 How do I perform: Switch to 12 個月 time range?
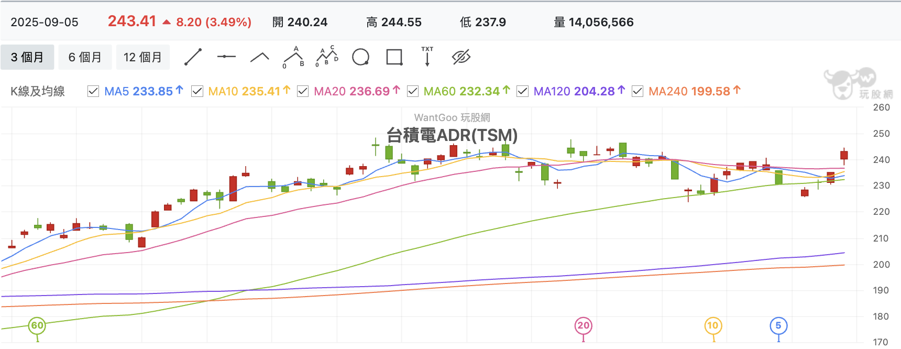[142, 57]
